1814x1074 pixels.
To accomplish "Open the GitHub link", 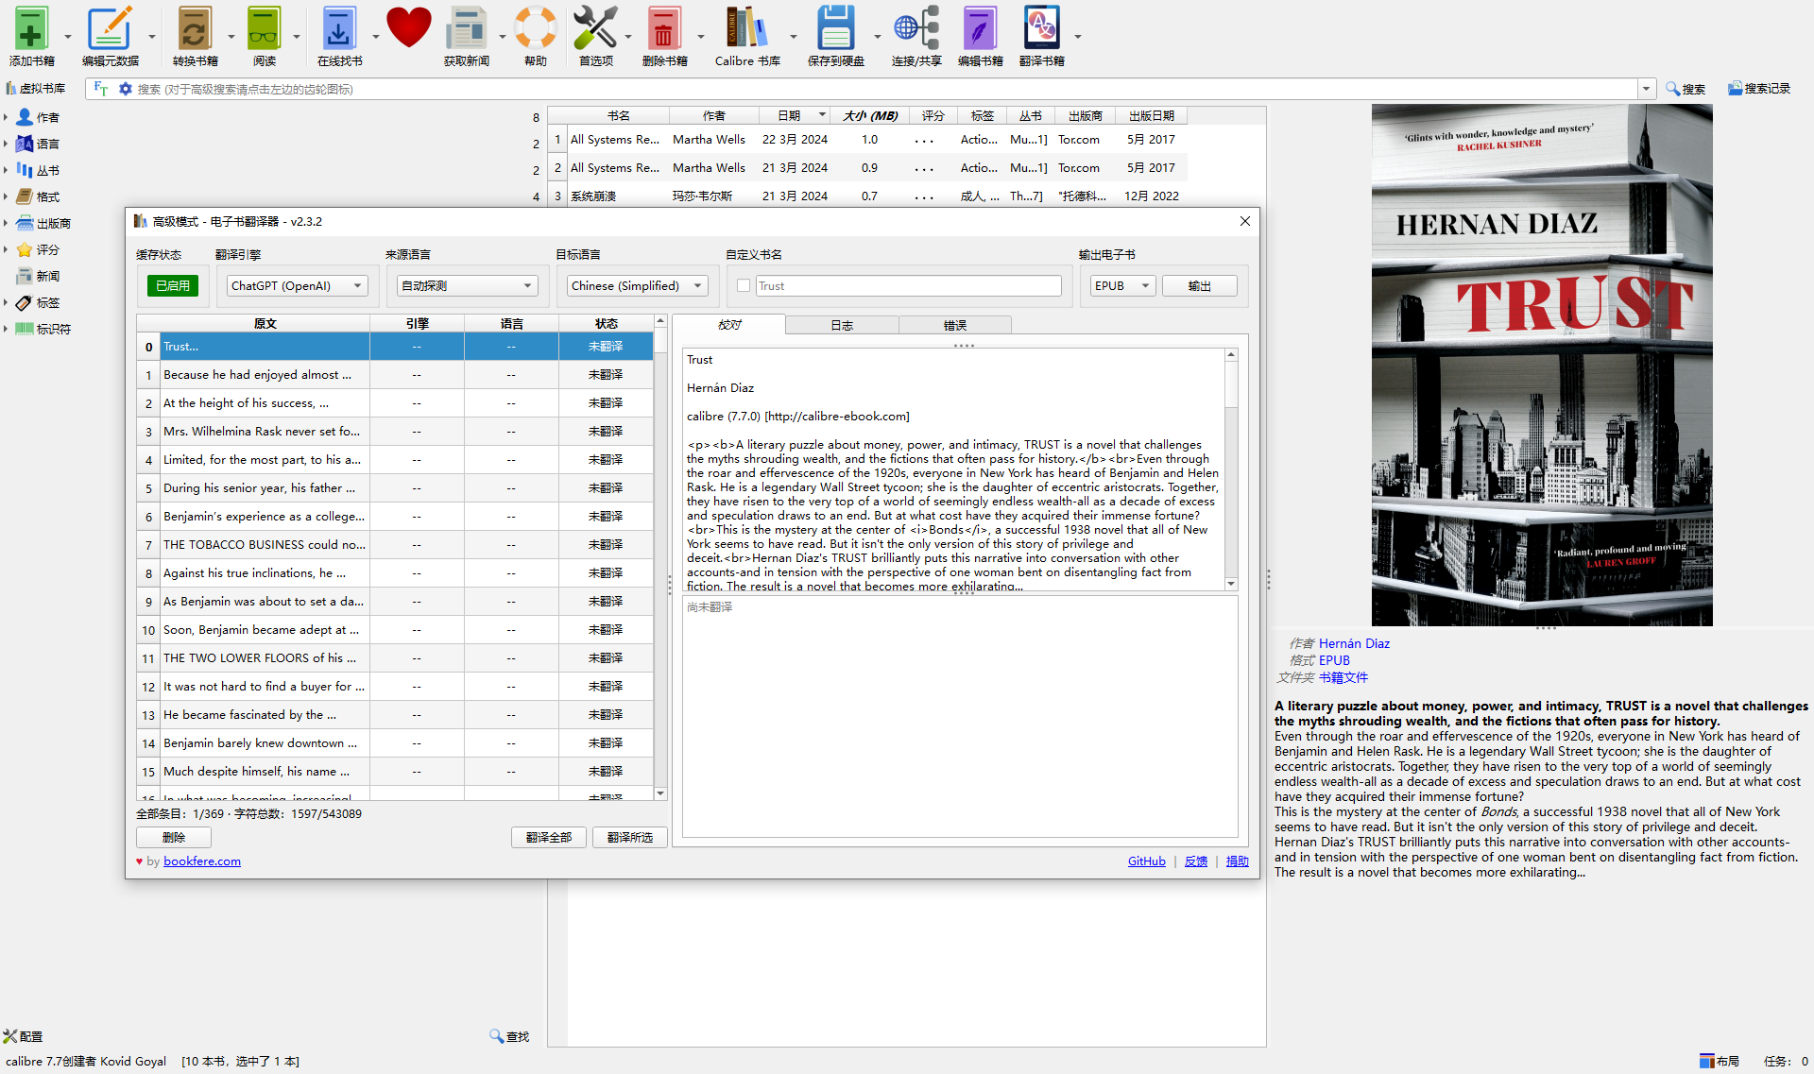I will click(1146, 861).
